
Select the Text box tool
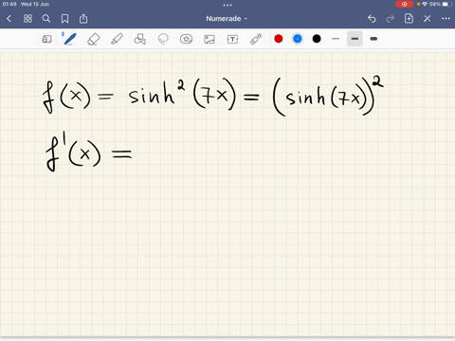(x=232, y=39)
